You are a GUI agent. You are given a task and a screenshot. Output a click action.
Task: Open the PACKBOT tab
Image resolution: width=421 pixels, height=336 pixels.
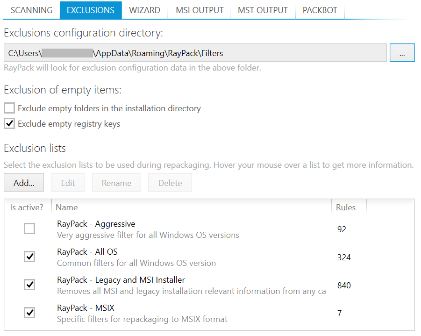click(x=320, y=10)
